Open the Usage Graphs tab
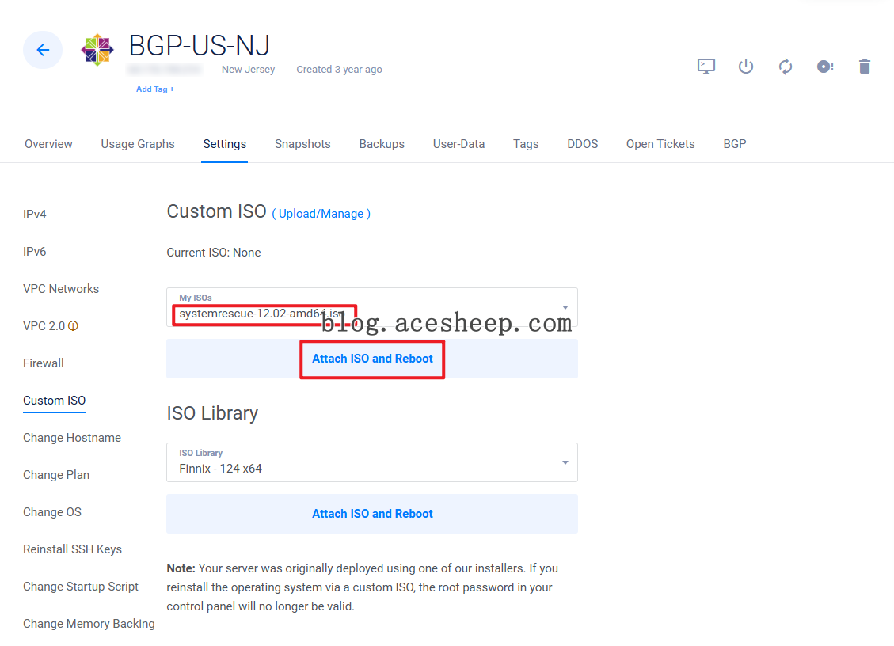 click(138, 144)
